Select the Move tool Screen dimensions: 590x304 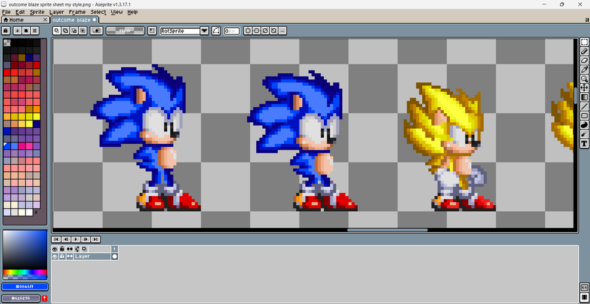point(584,88)
